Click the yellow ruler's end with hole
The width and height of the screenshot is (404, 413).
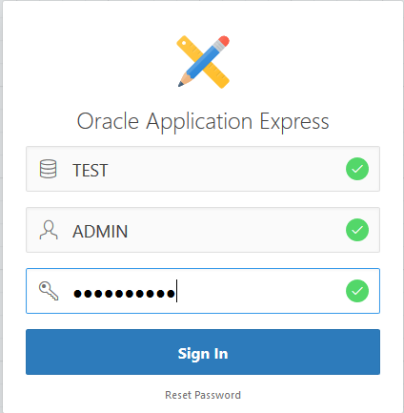tap(184, 43)
